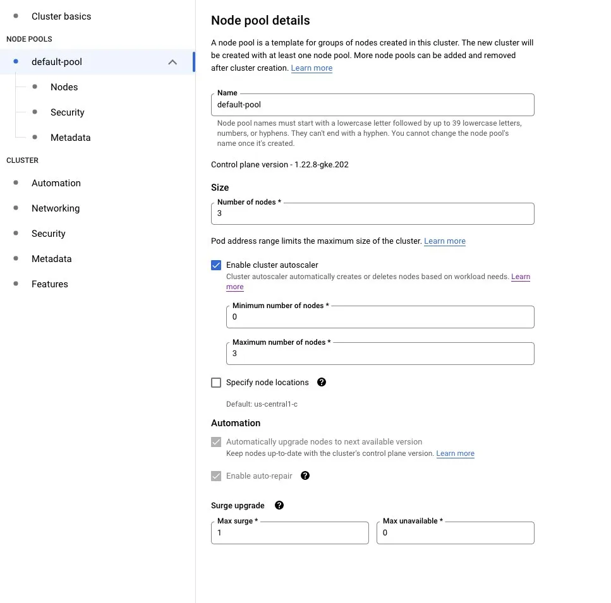611x603 pixels.
Task: Uncheck Enable cluster autoscaler checkbox
Action: (216, 265)
